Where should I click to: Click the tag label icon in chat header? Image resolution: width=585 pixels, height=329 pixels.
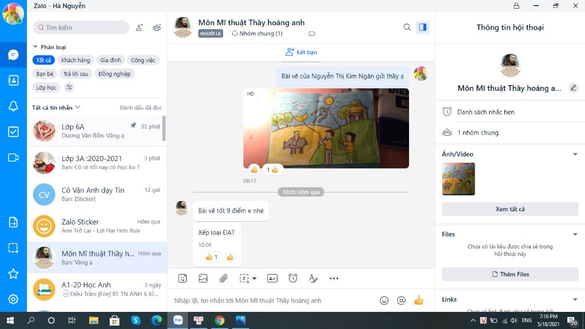click(312, 34)
